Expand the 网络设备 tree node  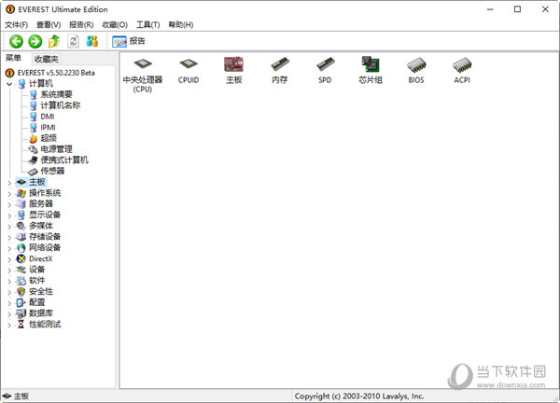point(9,248)
